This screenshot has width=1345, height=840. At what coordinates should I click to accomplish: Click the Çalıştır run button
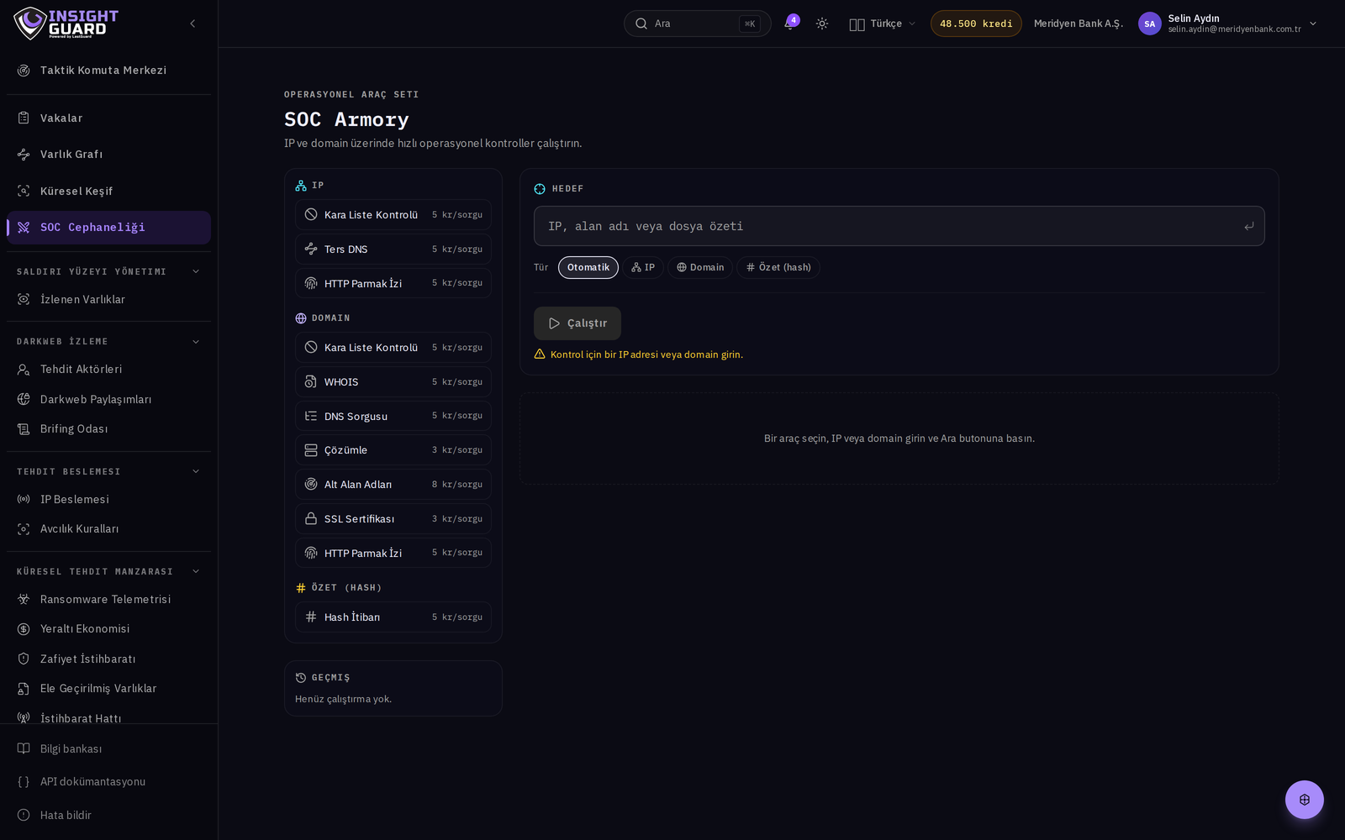tap(578, 323)
